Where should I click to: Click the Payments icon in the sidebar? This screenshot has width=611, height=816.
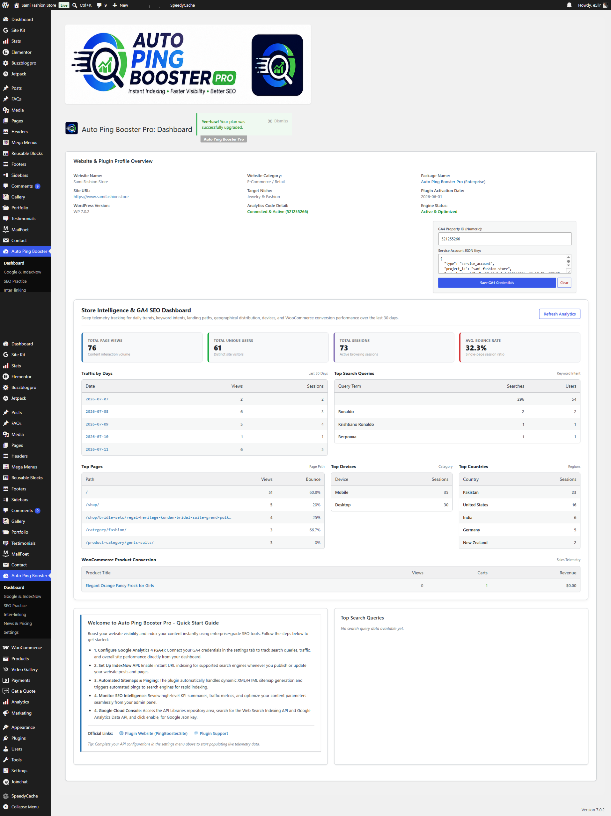pos(5,680)
